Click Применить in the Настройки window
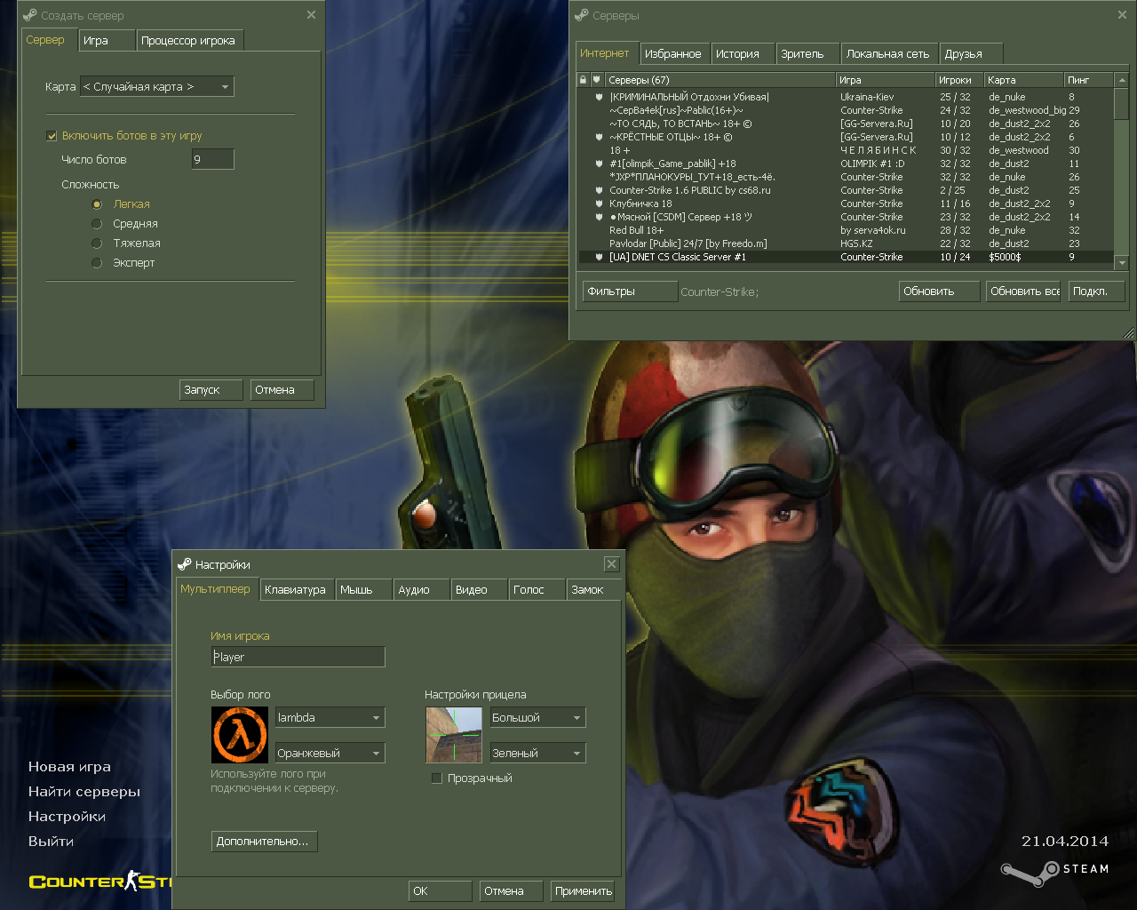Image resolution: width=1137 pixels, height=910 pixels. pyautogui.click(x=584, y=891)
